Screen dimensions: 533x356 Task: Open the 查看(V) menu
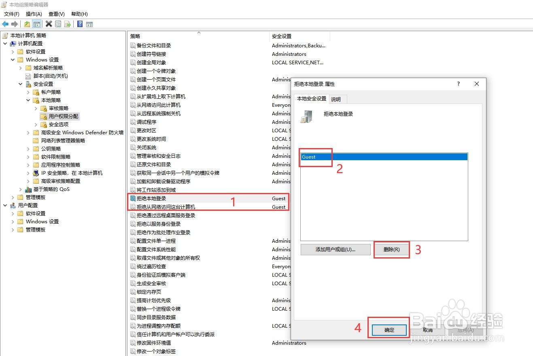click(x=56, y=14)
